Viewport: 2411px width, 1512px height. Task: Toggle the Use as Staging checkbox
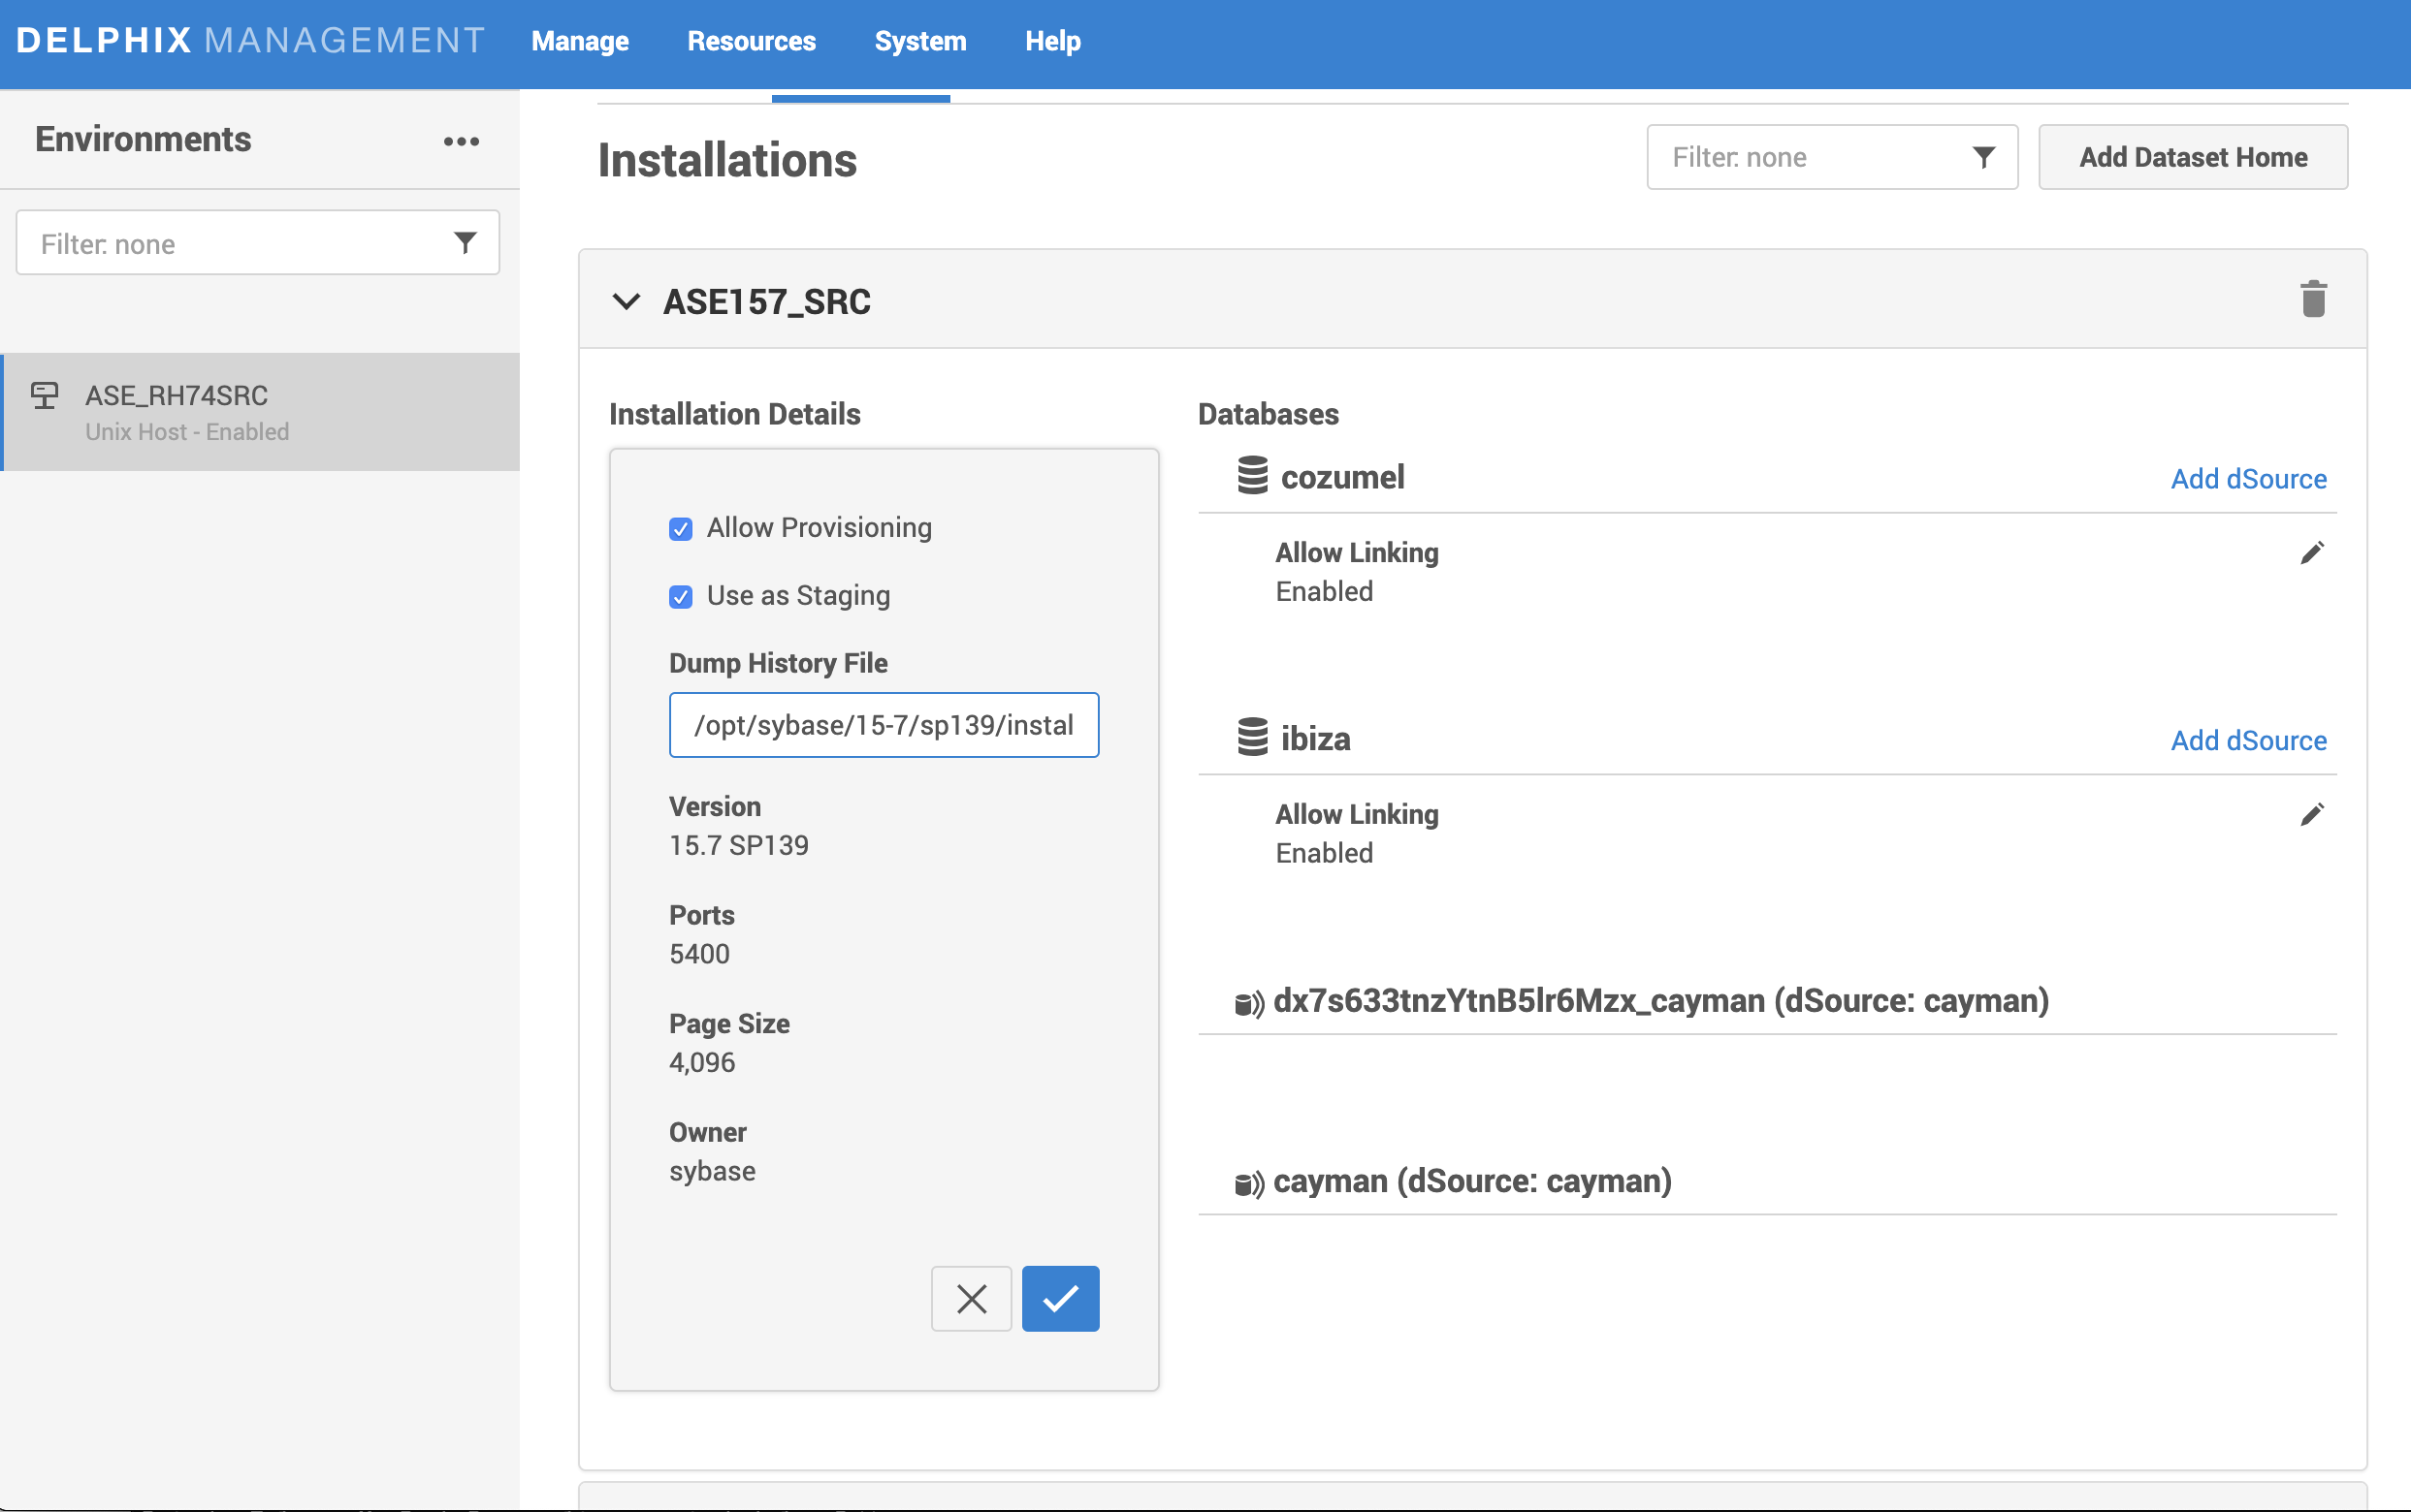click(680, 596)
